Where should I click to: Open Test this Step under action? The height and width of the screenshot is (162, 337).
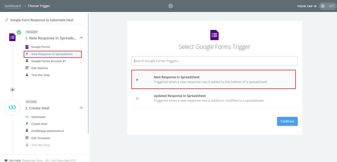click(x=40, y=145)
